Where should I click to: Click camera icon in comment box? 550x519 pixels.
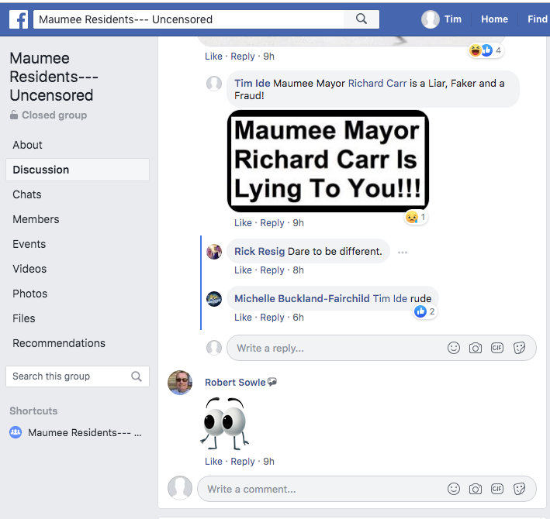(x=476, y=489)
